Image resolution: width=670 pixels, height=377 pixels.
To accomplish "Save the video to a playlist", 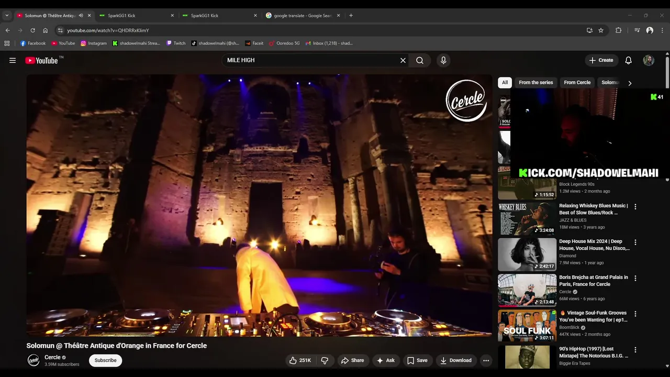I will point(417,360).
